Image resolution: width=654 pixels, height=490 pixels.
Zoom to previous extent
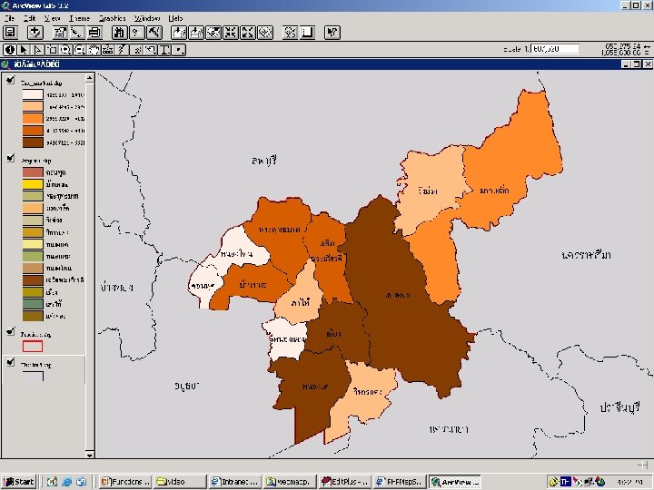pyautogui.click(x=265, y=33)
